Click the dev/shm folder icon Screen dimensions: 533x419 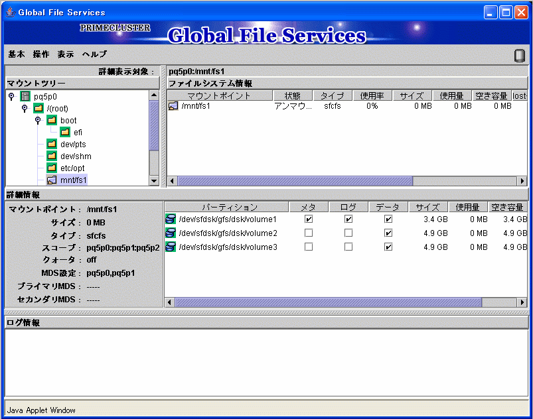click(x=52, y=156)
